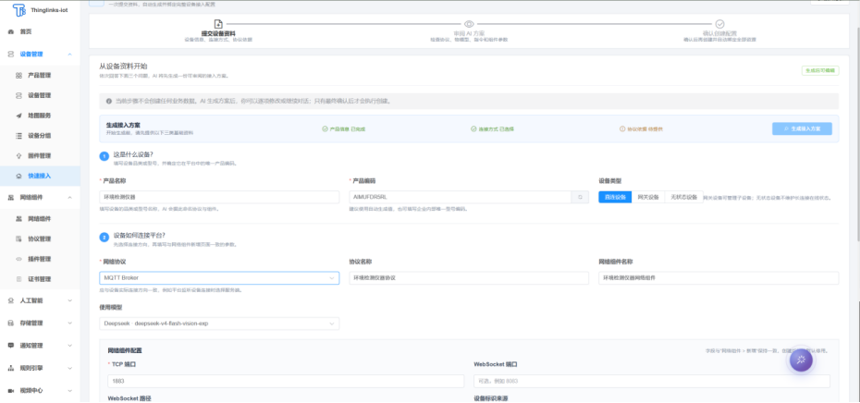Image resolution: width=860 pixels, height=403 pixels.
Task: Open 快速接入 in the sidebar
Action: (x=40, y=176)
